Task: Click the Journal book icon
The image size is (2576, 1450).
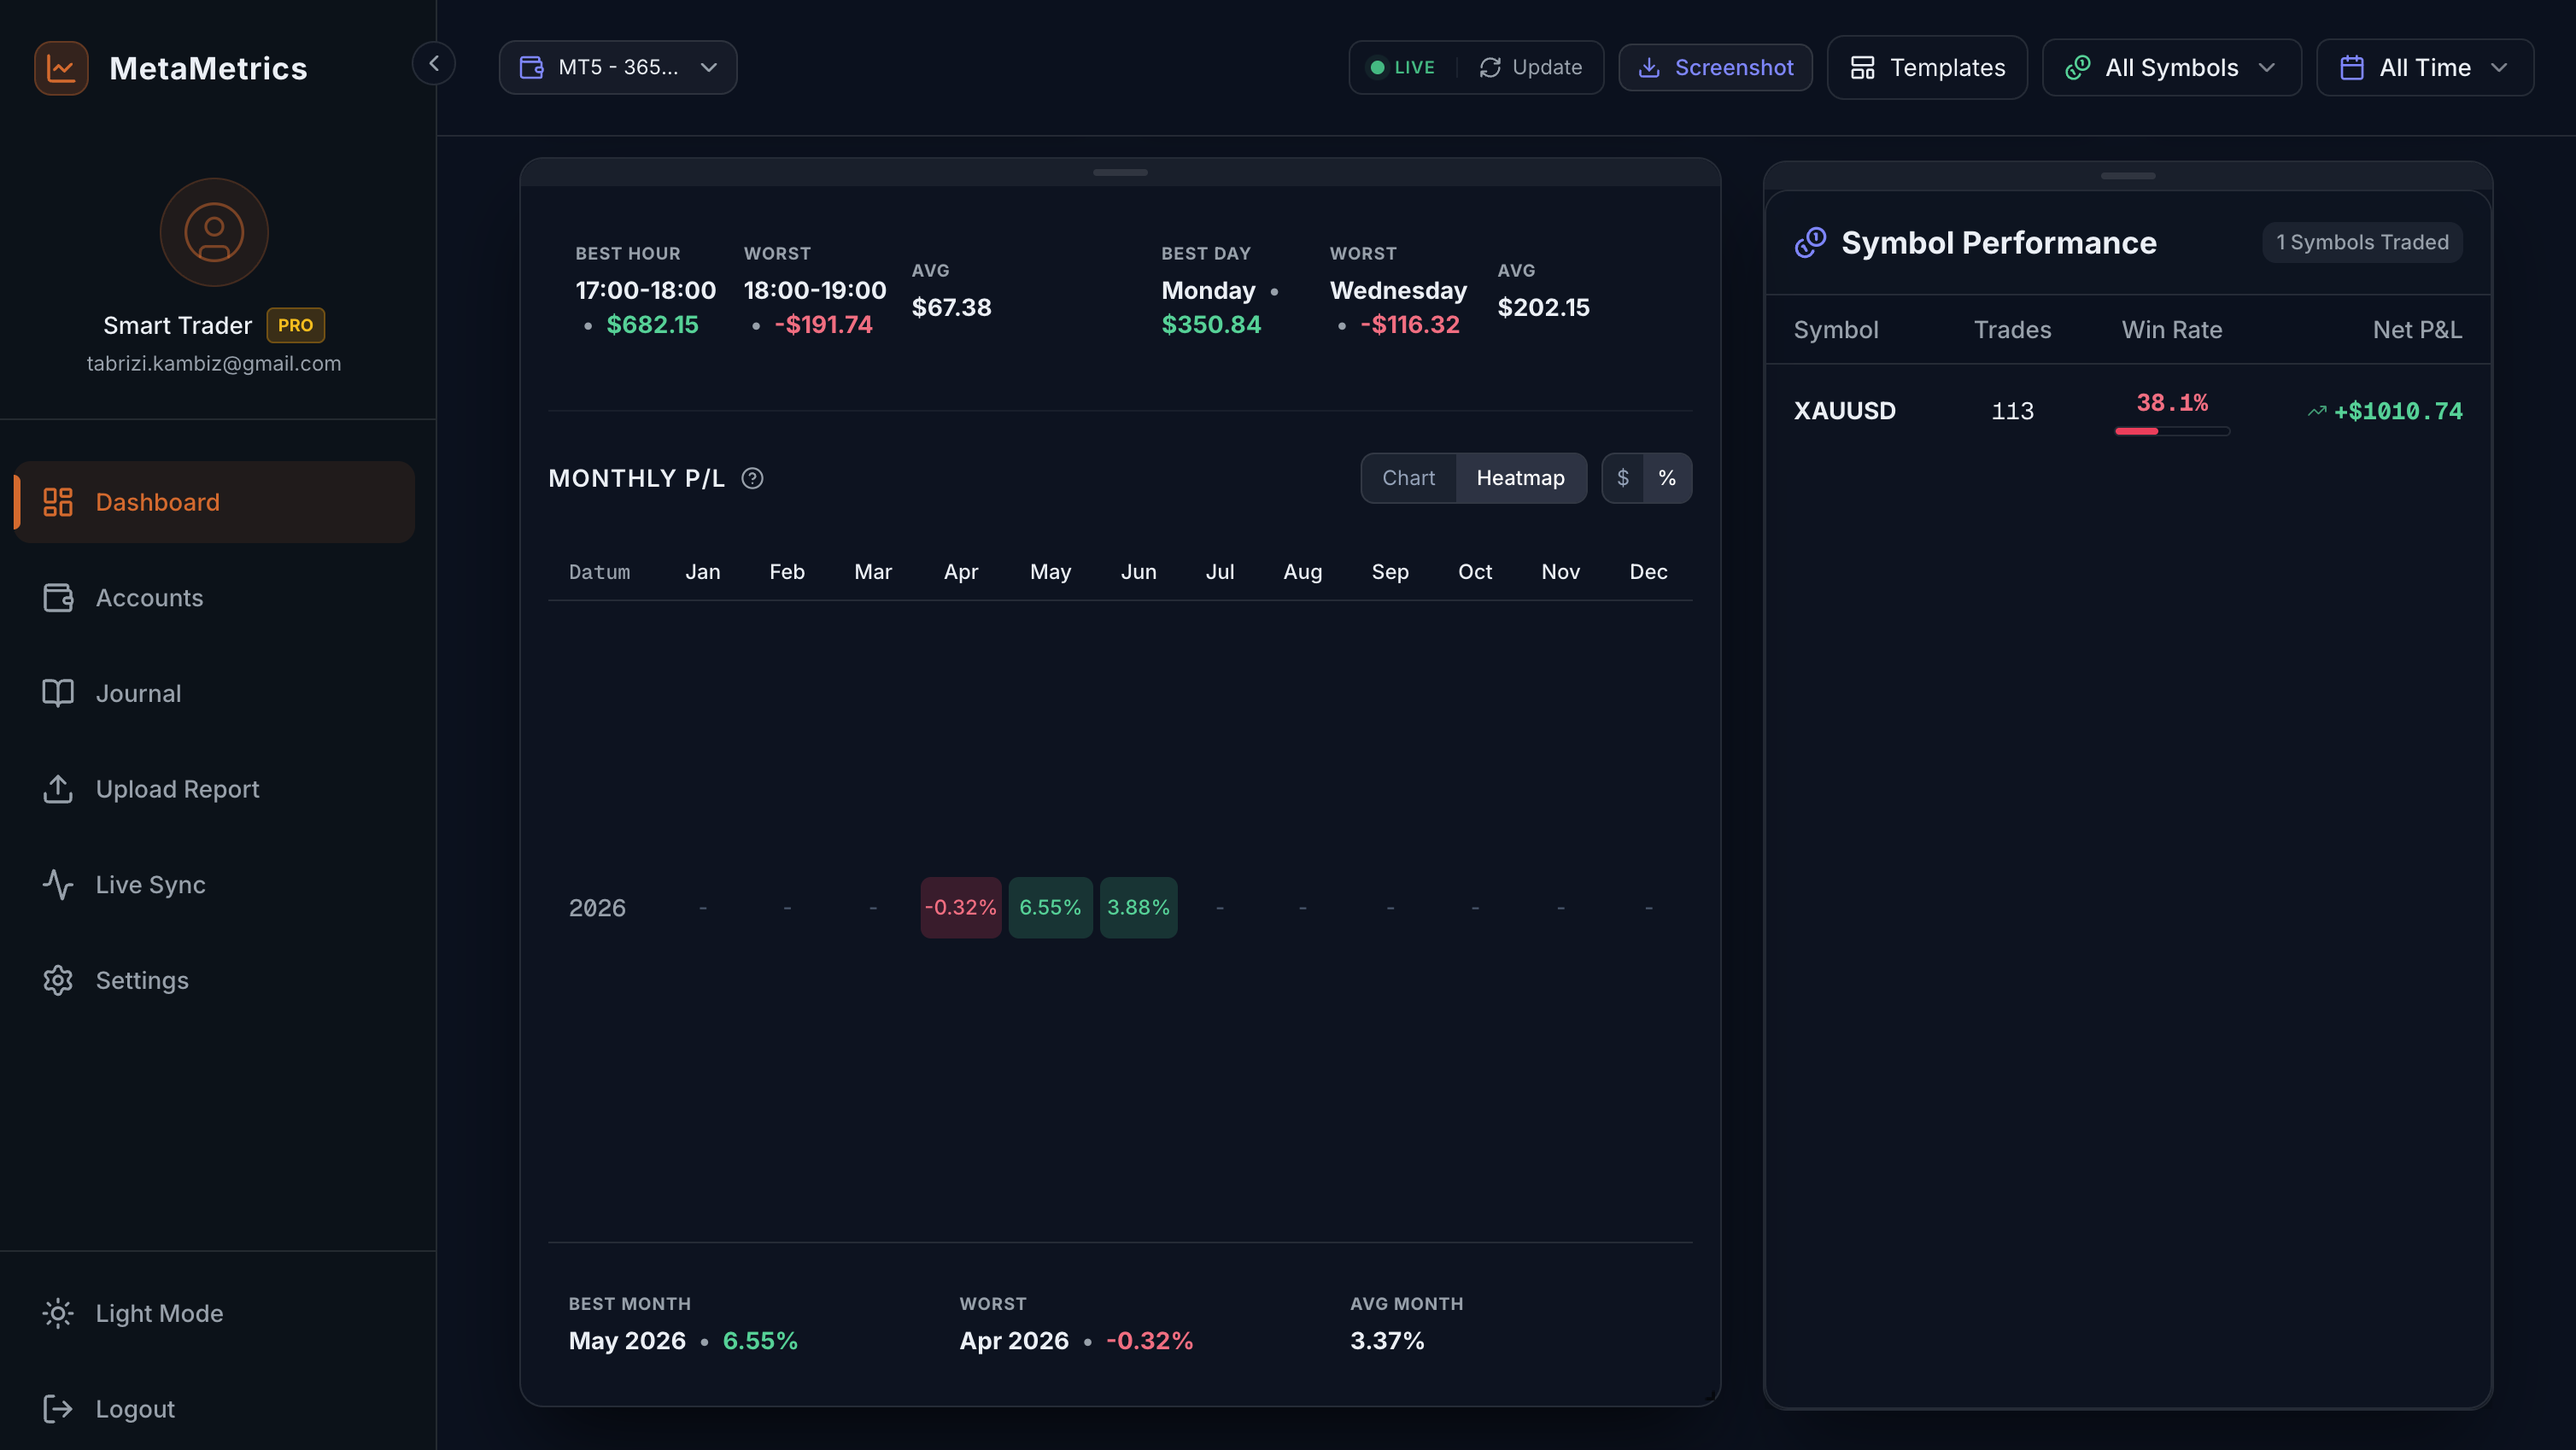Action: [58, 693]
